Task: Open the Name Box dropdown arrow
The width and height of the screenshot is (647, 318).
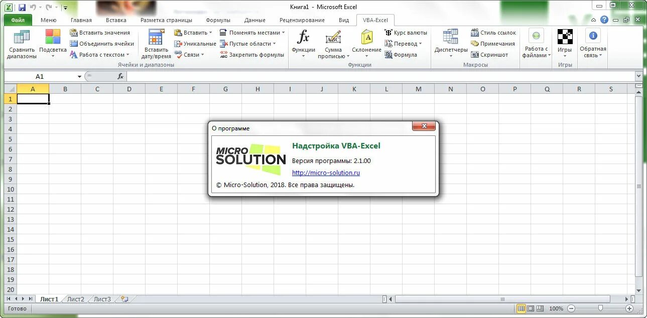Action: [x=79, y=77]
